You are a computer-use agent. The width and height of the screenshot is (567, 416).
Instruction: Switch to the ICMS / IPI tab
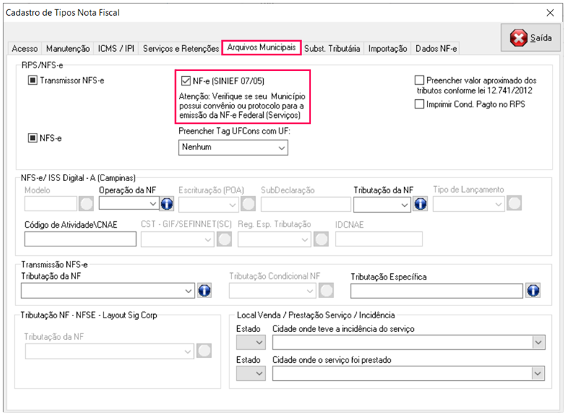click(x=116, y=49)
